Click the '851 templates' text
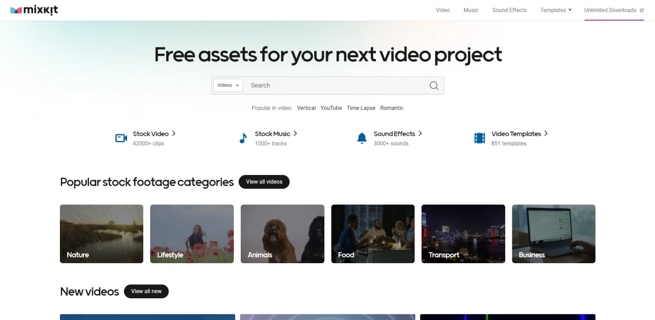 click(x=509, y=143)
